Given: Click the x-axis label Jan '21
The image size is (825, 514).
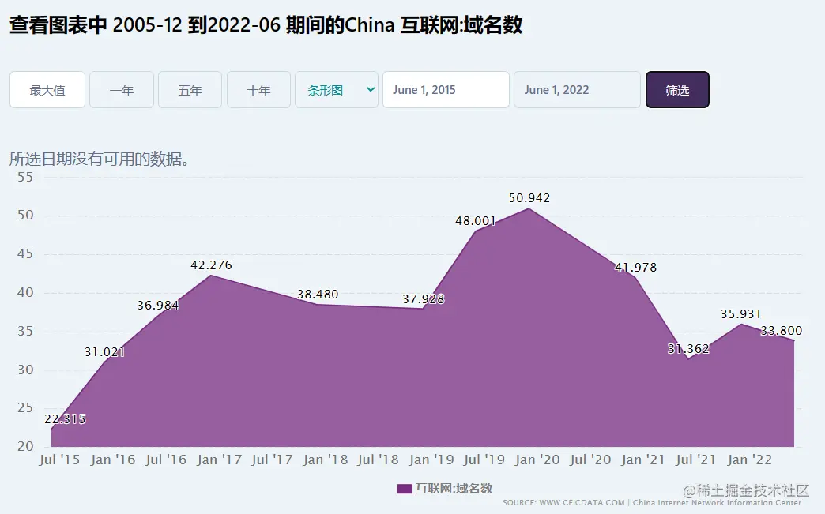Looking at the screenshot, I should pos(643,460).
